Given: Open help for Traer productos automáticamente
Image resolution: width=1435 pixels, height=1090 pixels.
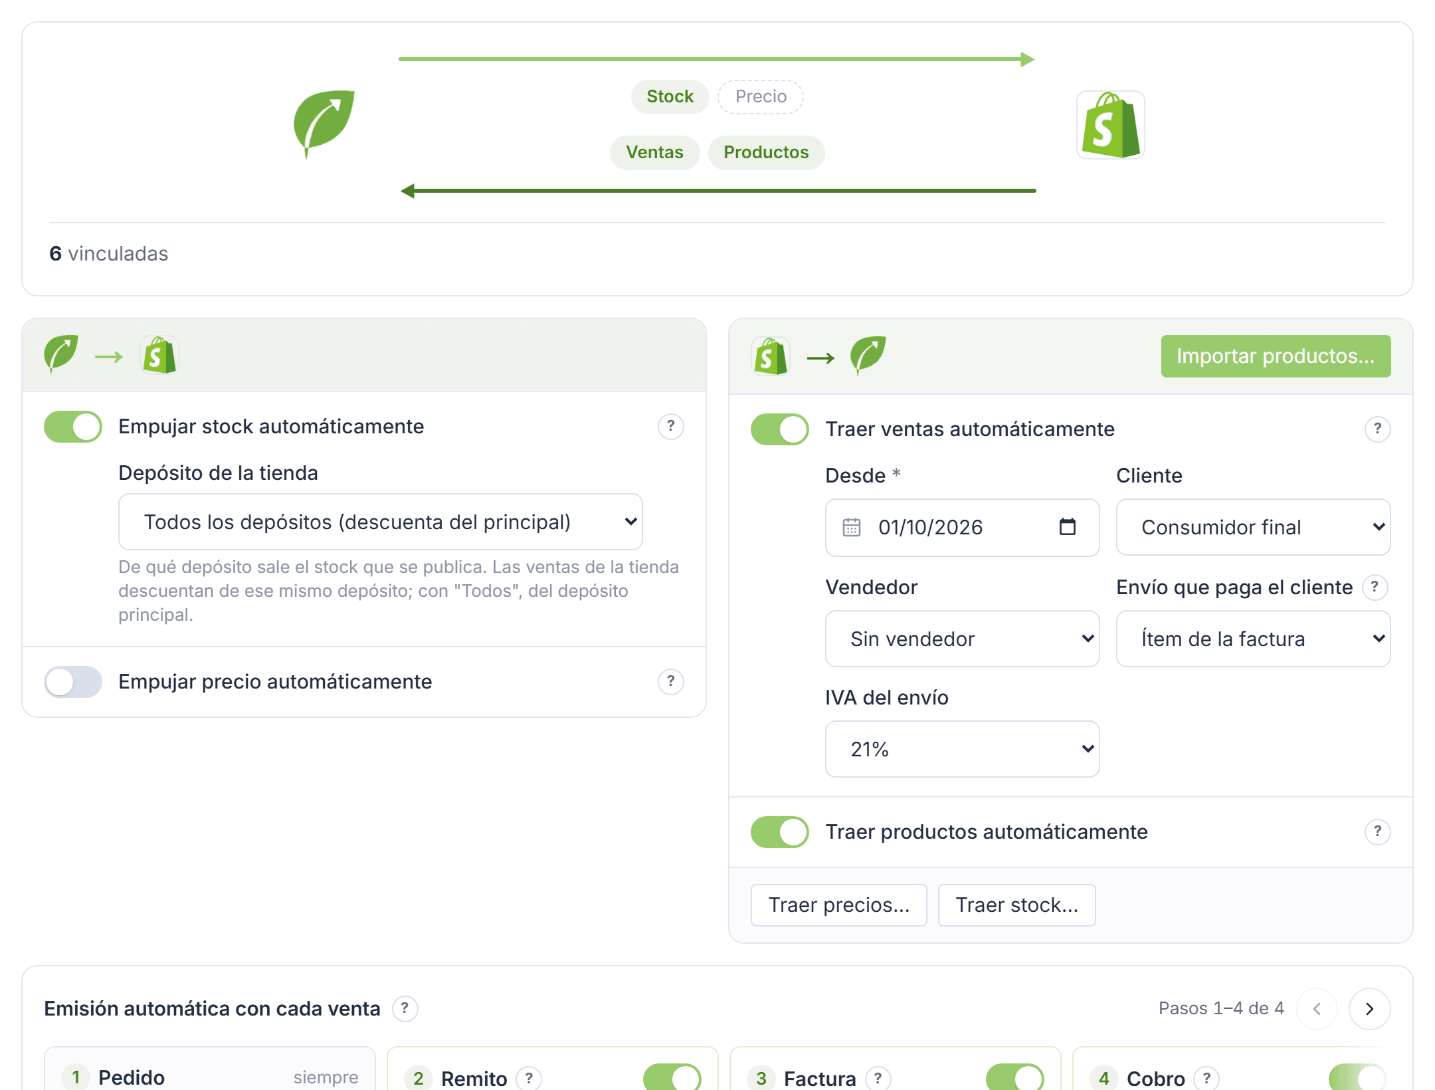Looking at the screenshot, I should click(x=1377, y=831).
